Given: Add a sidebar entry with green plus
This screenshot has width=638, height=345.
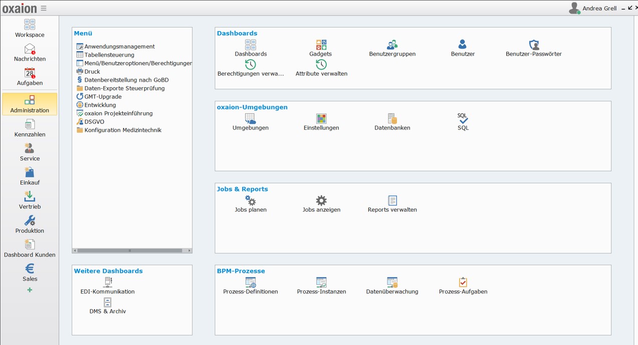Looking at the screenshot, I should (30, 290).
